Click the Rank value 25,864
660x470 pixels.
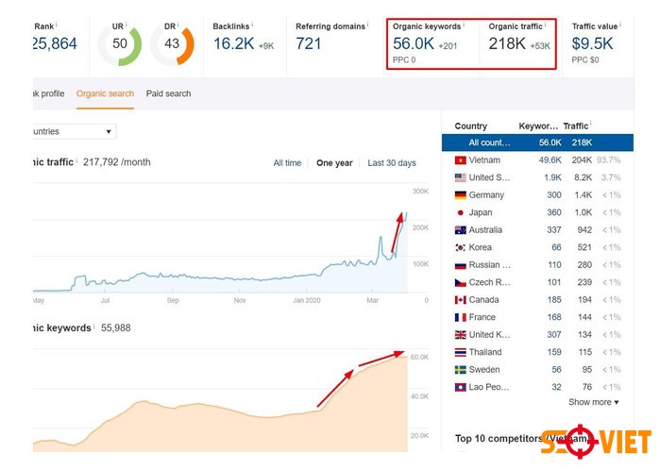pos(55,43)
